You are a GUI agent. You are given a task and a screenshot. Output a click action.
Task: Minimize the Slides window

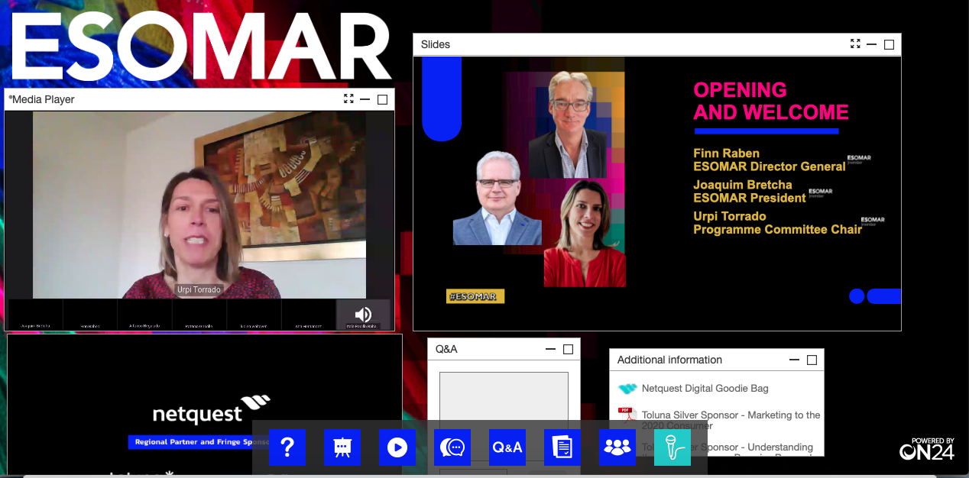pos(872,44)
